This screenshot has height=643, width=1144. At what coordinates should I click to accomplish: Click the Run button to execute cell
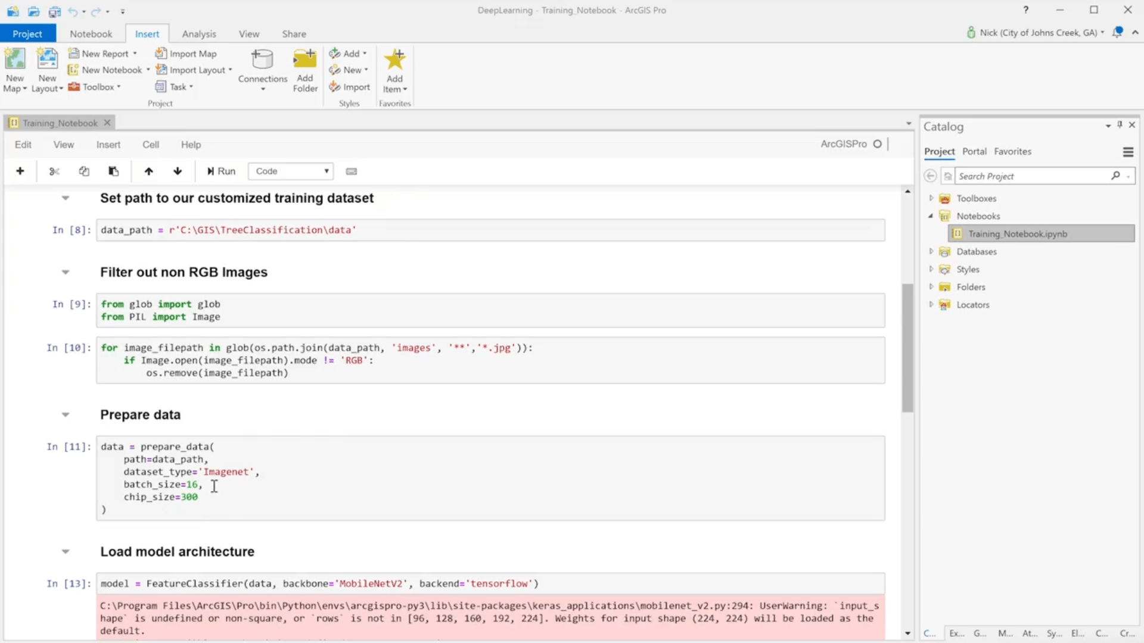[221, 171]
